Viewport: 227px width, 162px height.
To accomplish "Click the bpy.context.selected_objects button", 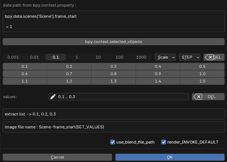I will [x=114, y=42].
